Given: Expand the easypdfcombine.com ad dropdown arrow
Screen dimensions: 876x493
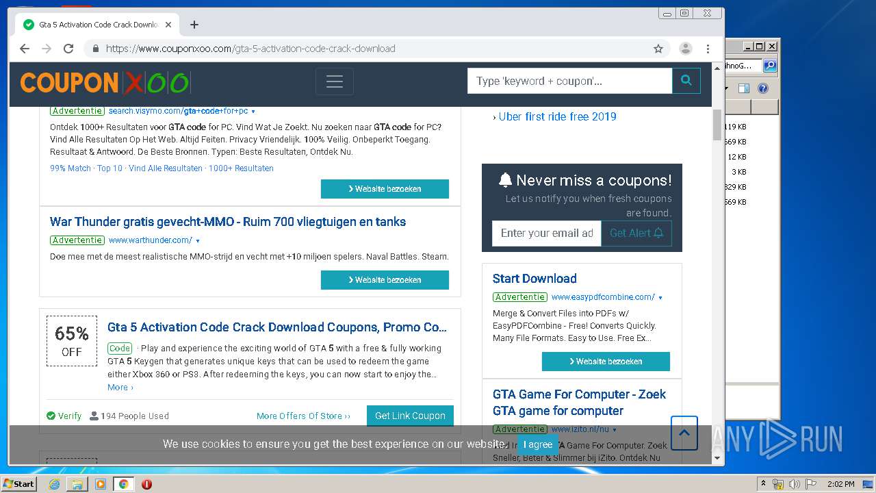Looking at the screenshot, I should pyautogui.click(x=660, y=298).
